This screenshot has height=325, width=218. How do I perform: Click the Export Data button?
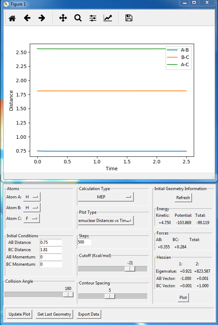[89, 314]
